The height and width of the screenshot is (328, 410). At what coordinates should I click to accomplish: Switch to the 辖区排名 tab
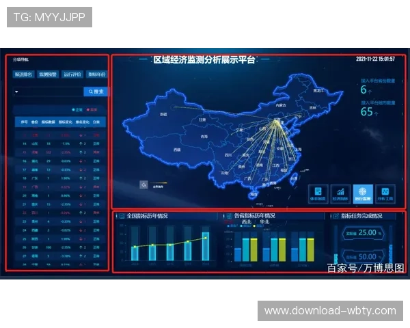click(x=23, y=74)
